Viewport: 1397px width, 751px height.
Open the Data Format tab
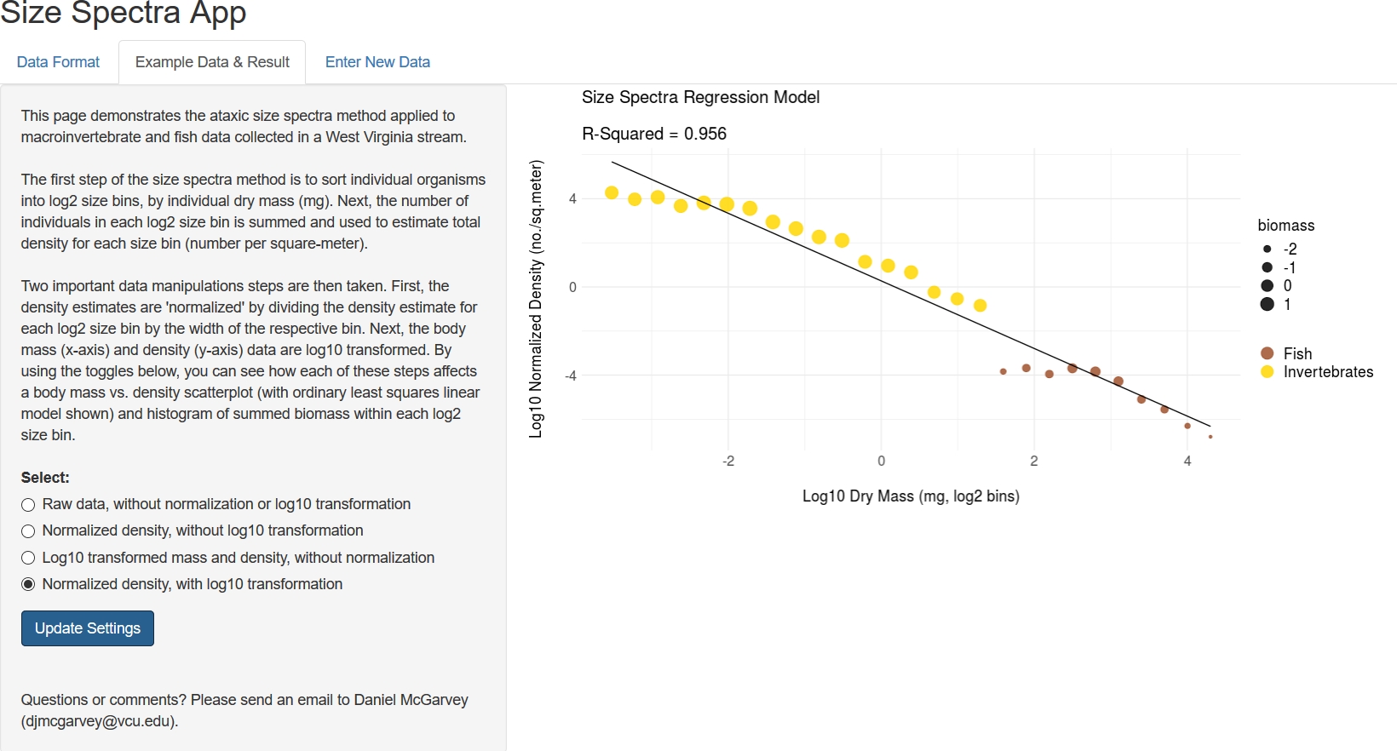pyautogui.click(x=58, y=62)
